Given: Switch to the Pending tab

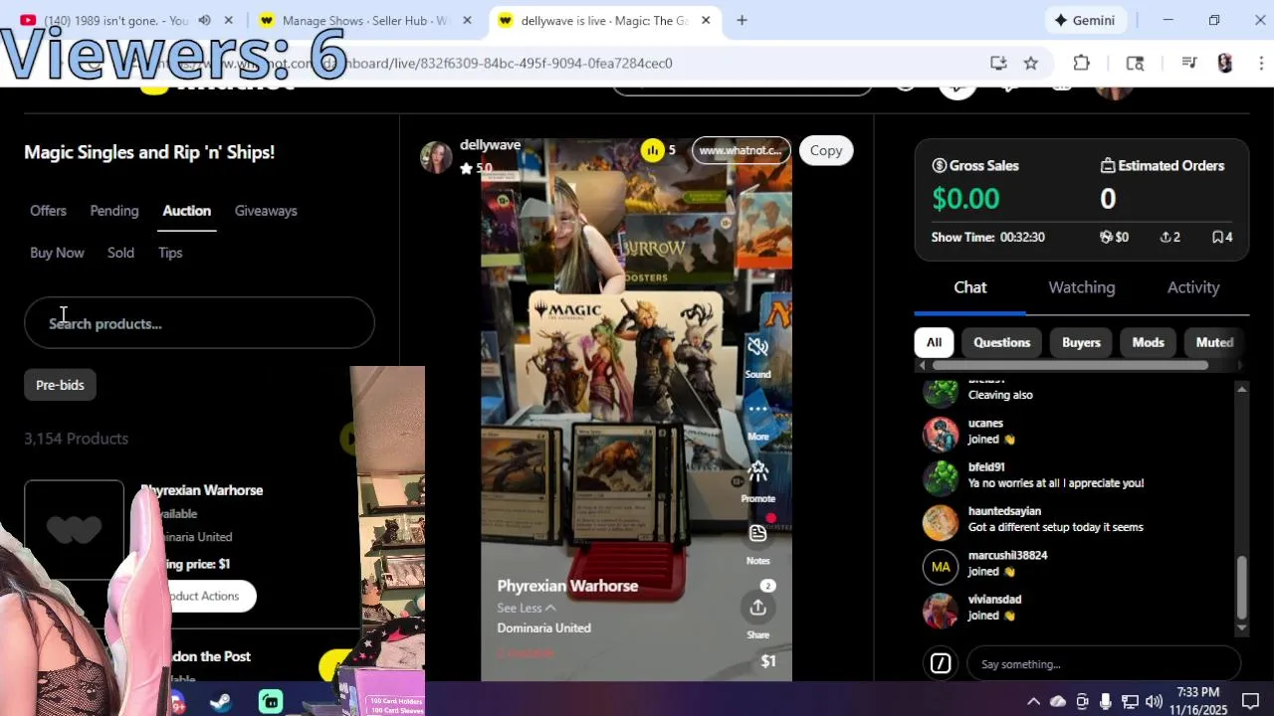Looking at the screenshot, I should pos(114,211).
